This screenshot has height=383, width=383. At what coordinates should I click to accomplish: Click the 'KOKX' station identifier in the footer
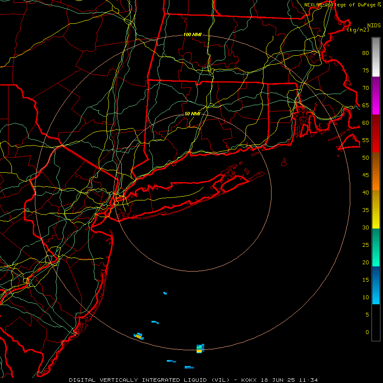pos(249,380)
